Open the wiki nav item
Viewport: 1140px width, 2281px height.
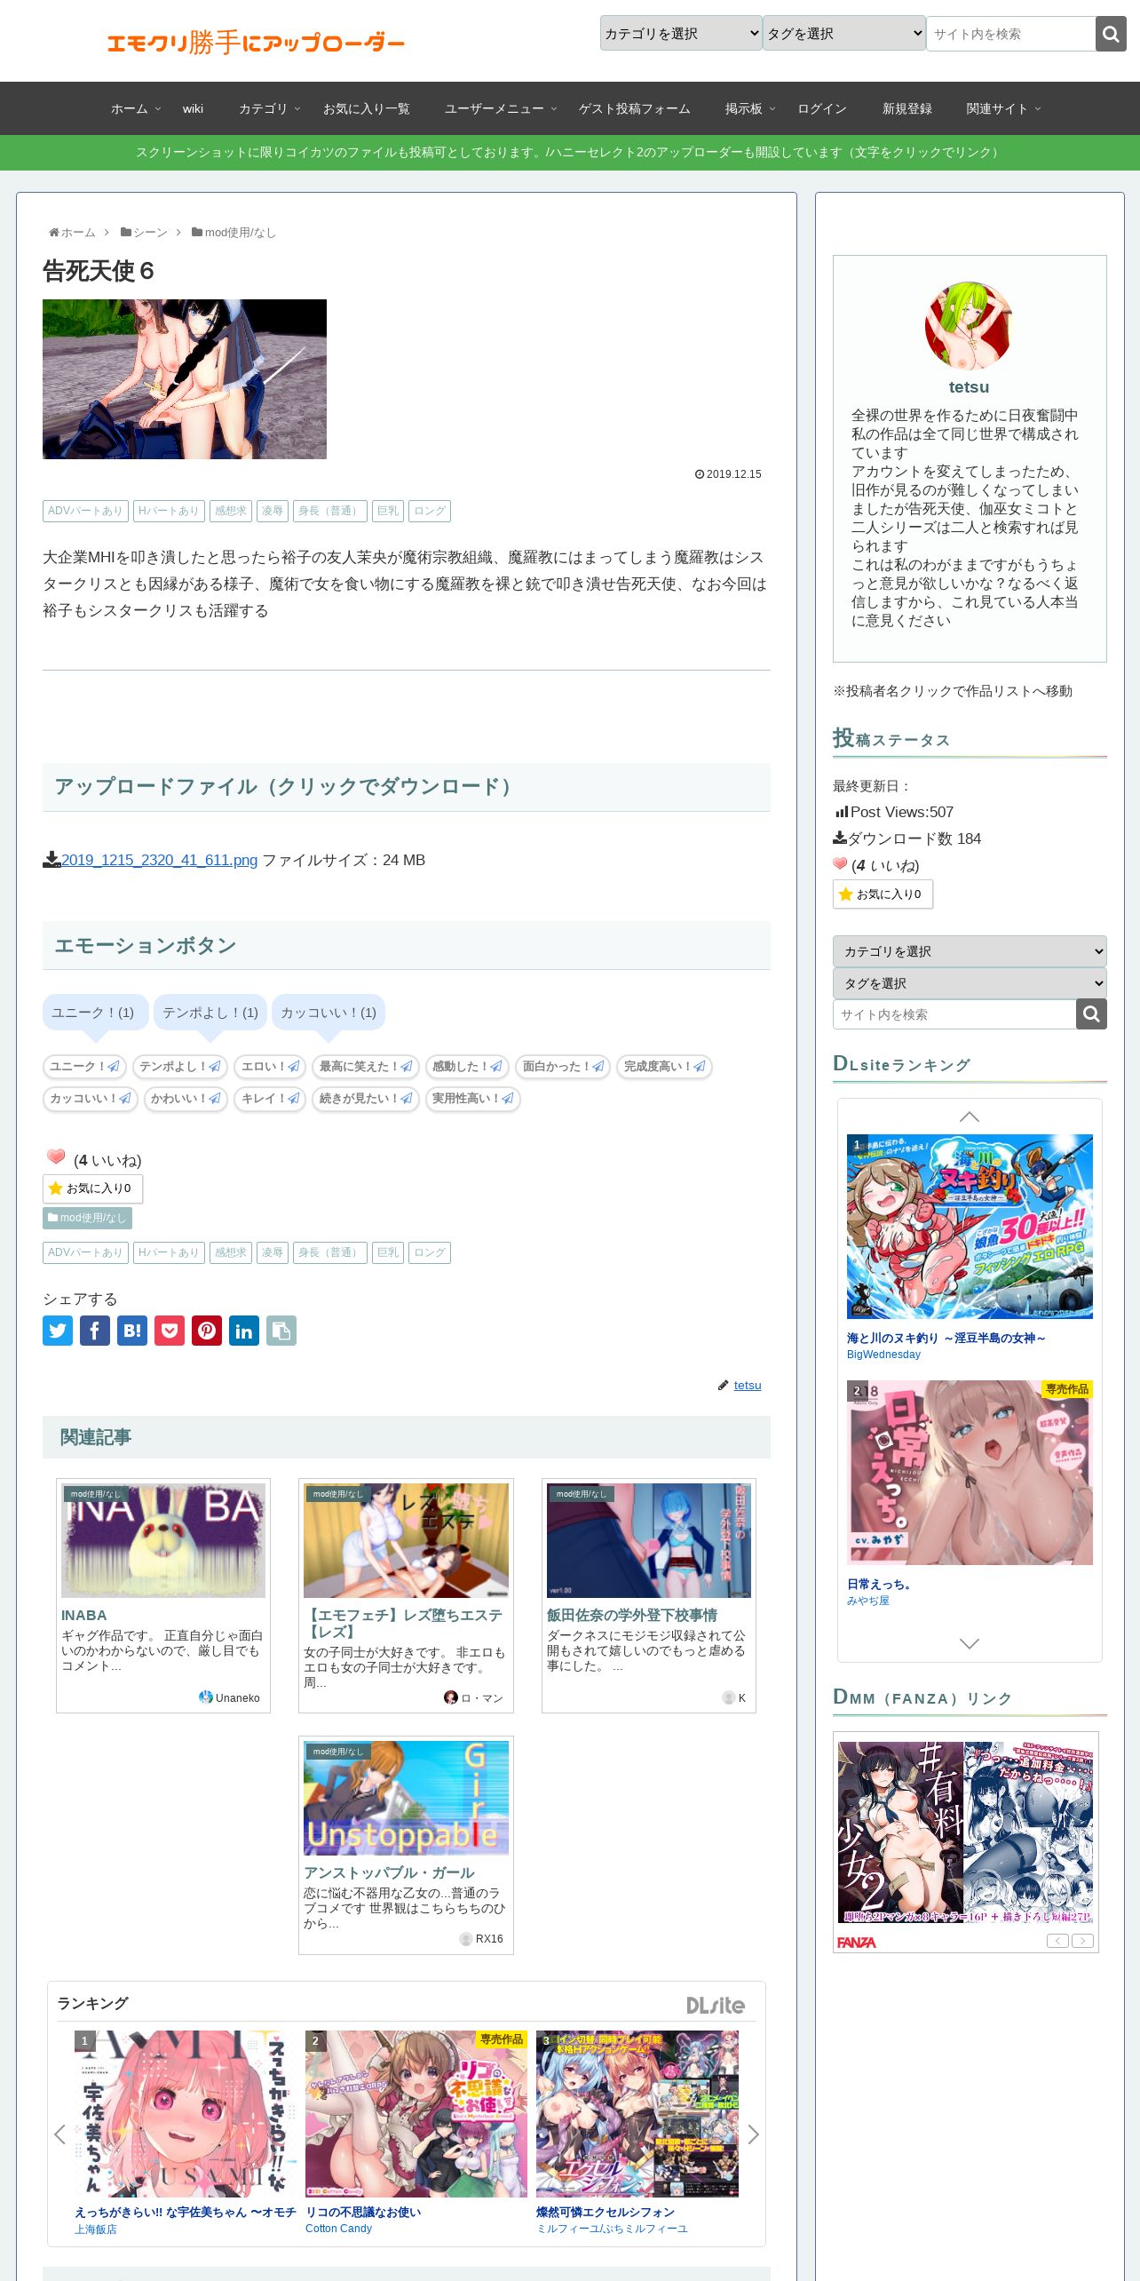coord(193,108)
